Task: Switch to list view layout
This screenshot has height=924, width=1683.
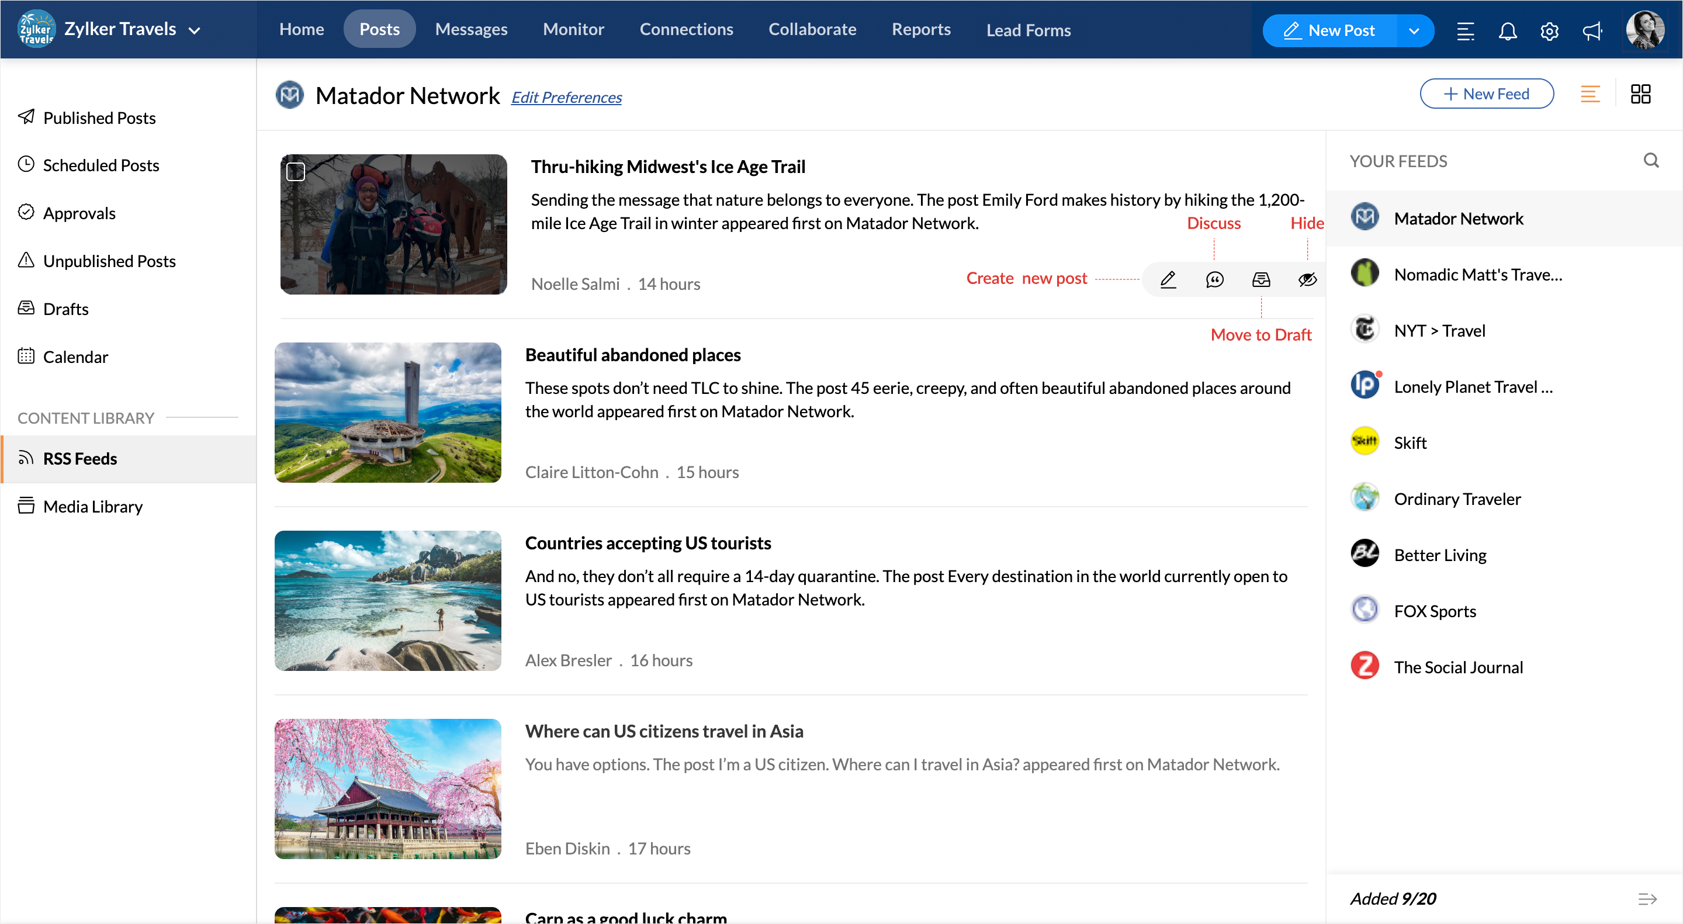Action: point(1589,94)
